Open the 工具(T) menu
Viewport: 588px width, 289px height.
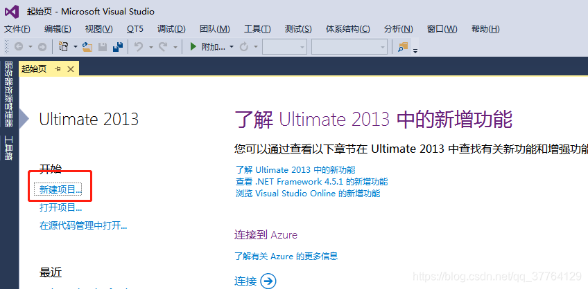point(257,29)
